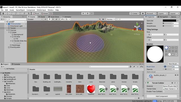Open the Account dropdown
Screen dimensions: 181x102
coord(151,13)
